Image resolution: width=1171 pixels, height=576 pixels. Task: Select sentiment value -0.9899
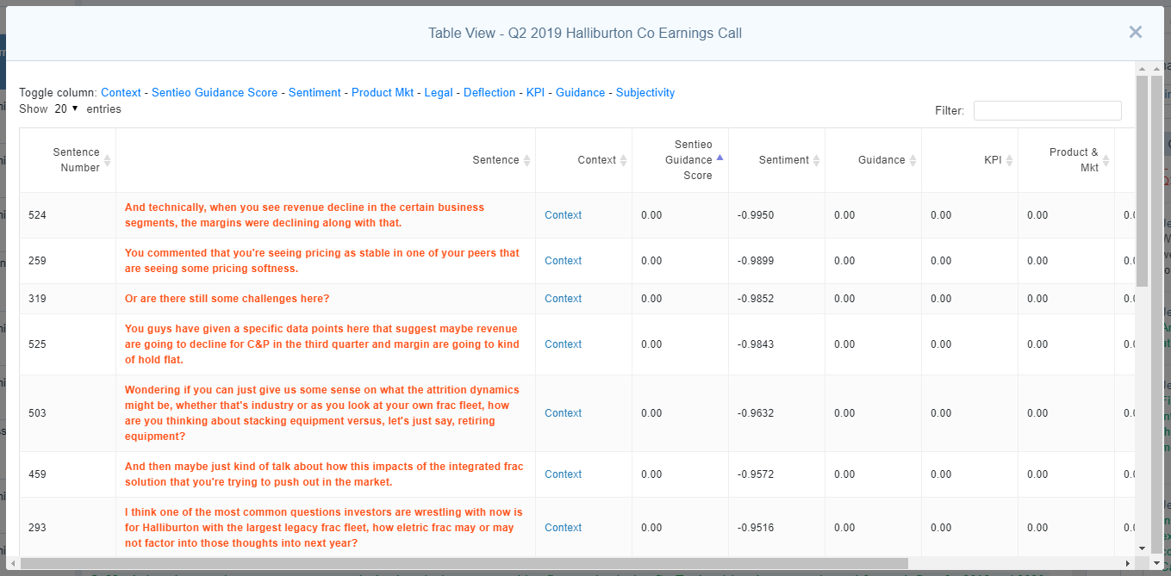[756, 261]
